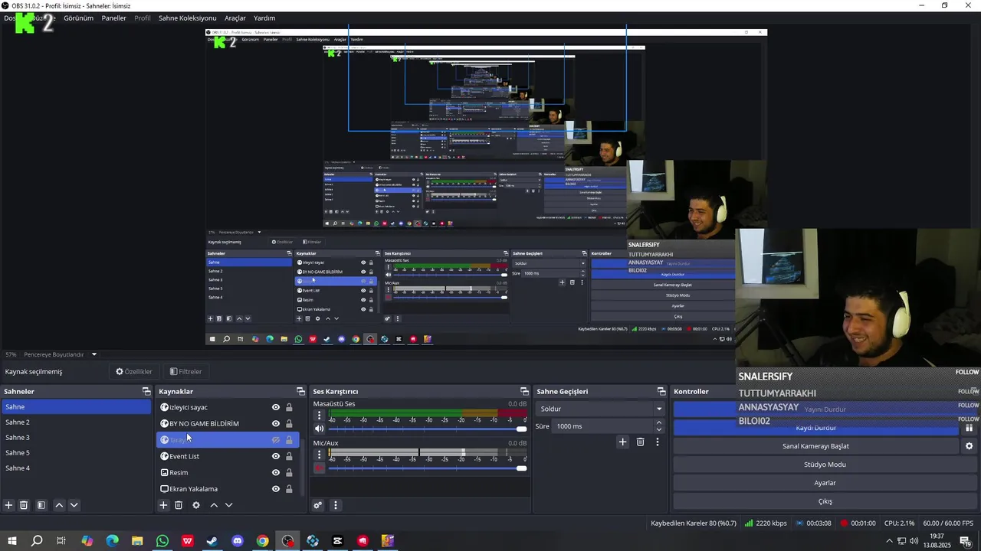Screen dimensions: 981x551
Task: Mute Masaüstü Ses with the speaker icon
Action: pyautogui.click(x=320, y=429)
